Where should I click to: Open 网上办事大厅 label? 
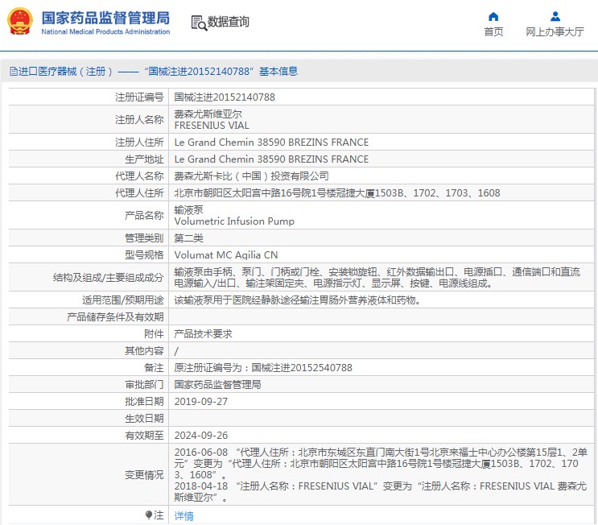coord(555,32)
